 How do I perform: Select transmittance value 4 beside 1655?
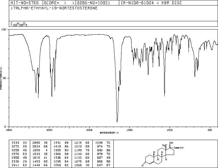point(46,150)
